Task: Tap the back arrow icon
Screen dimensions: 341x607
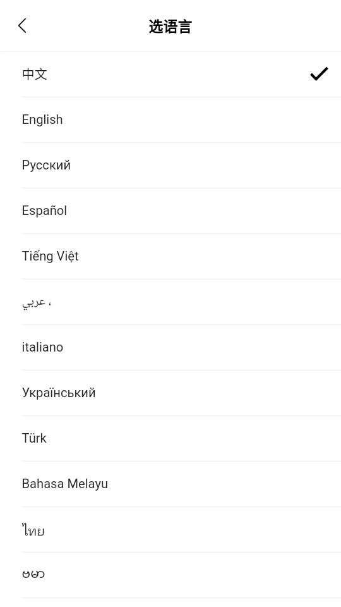Action: point(23,26)
